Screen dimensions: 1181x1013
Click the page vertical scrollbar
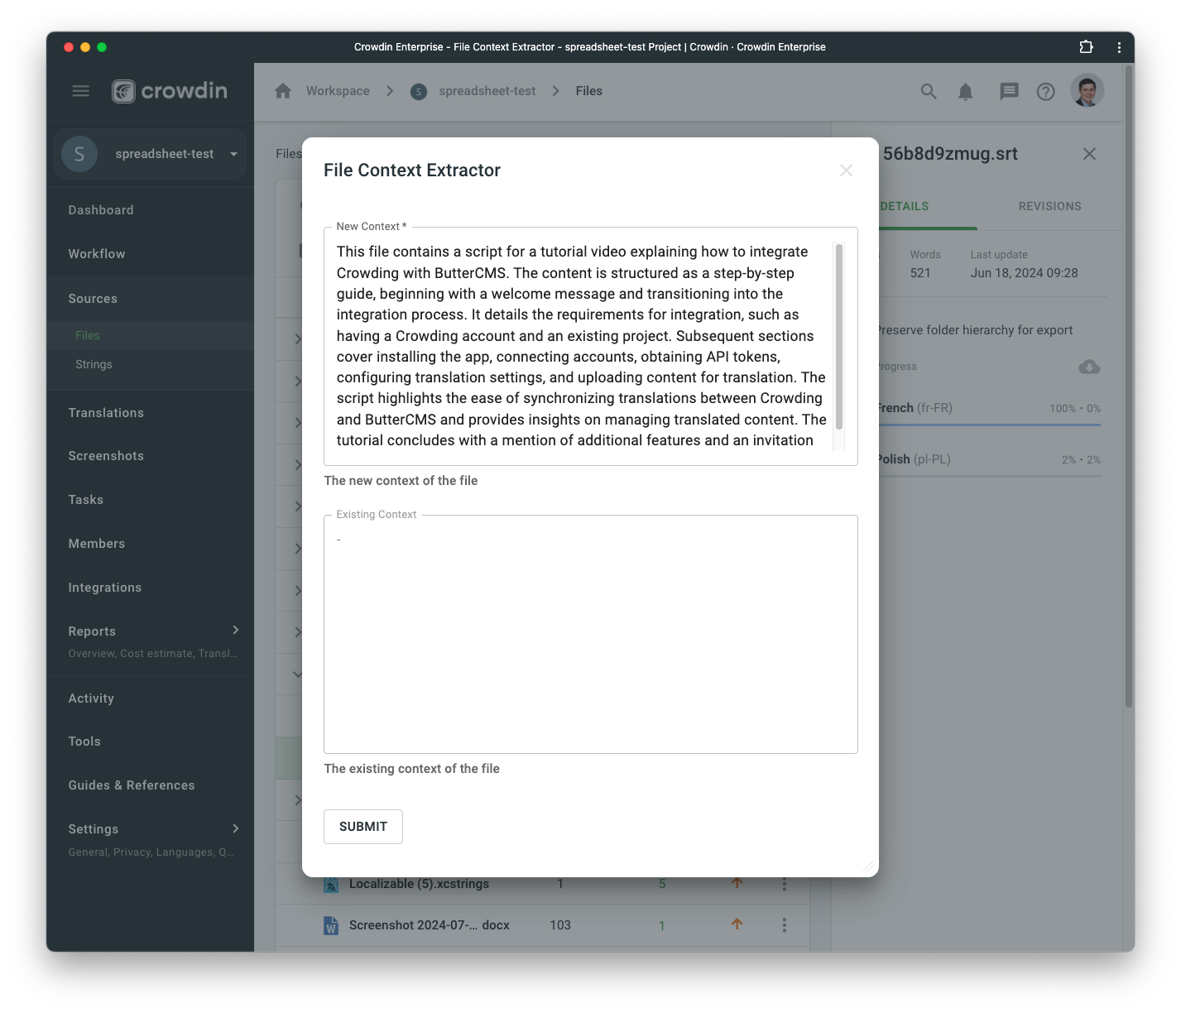tap(1129, 386)
